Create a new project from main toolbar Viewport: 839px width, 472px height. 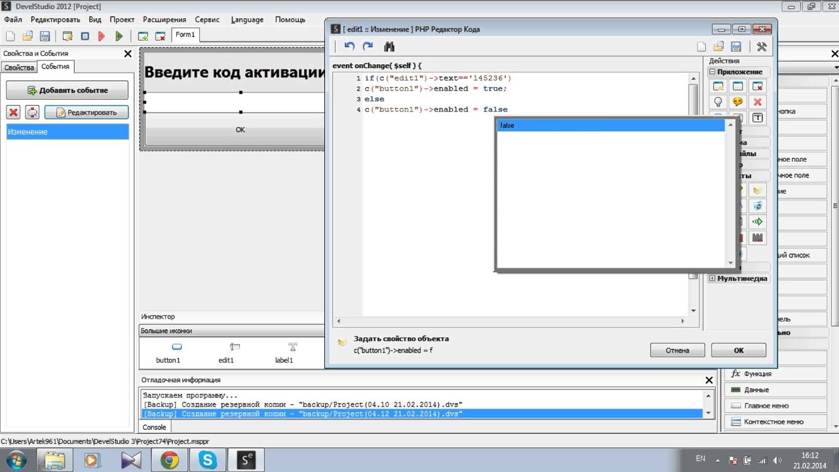pyautogui.click(x=11, y=36)
